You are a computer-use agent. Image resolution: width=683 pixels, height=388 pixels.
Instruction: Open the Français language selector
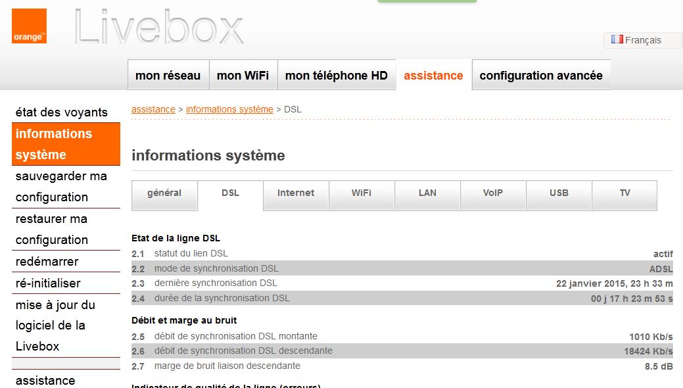[x=636, y=40]
